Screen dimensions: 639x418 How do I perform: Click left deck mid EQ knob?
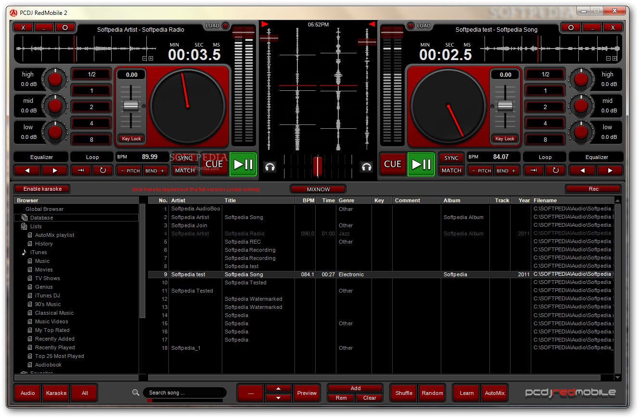[55, 105]
